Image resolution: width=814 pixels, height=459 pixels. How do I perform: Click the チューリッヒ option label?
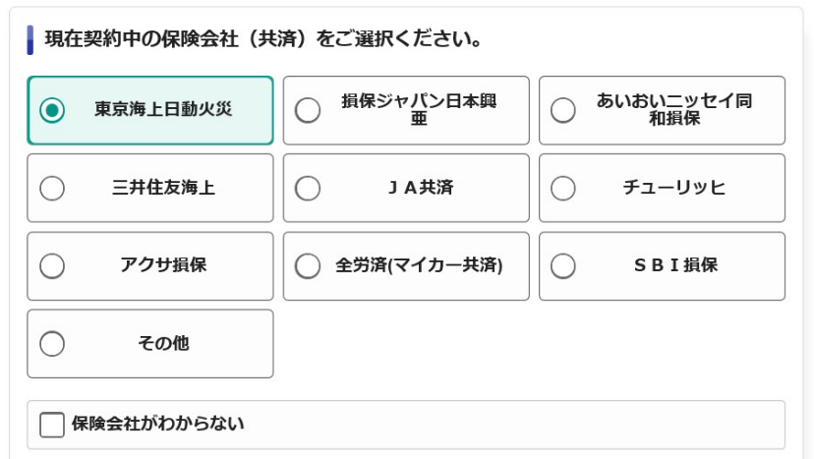pos(674,188)
